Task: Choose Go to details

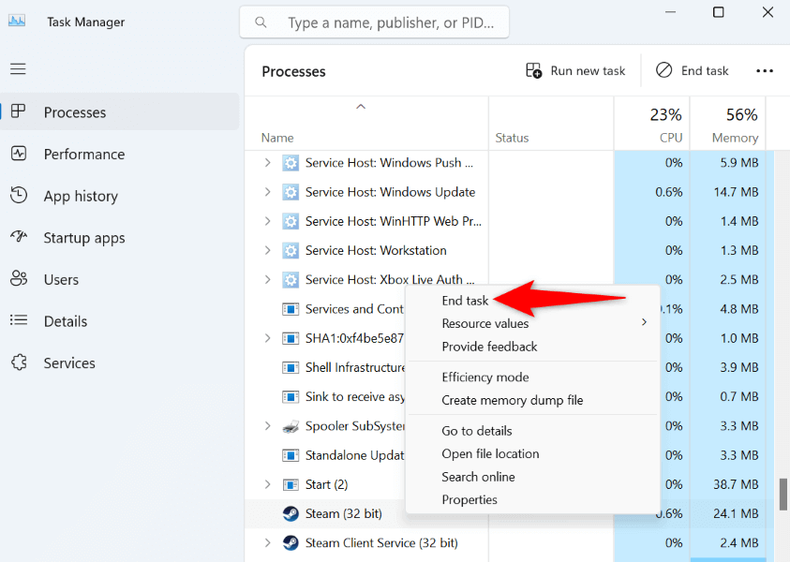Action: (x=532, y=431)
